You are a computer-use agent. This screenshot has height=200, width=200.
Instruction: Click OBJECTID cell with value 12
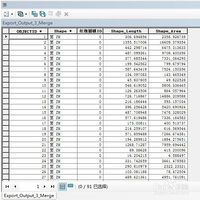[28, 96]
